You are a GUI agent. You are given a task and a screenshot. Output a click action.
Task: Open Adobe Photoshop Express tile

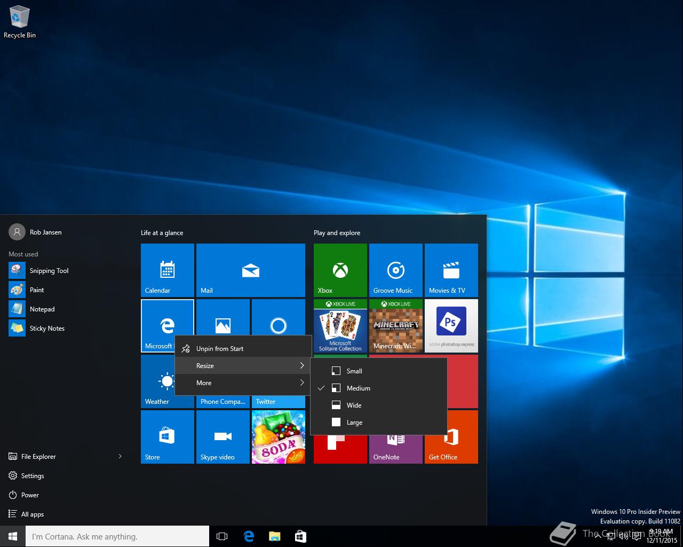pyautogui.click(x=451, y=326)
